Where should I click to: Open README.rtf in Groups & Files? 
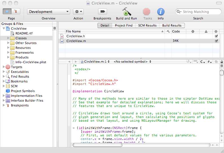tap(24, 33)
